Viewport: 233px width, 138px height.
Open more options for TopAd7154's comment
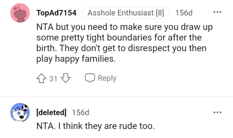[x=217, y=13]
